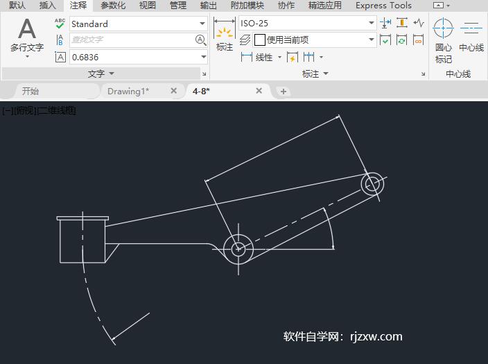Switch to the 视图 ribbon tab
Image resolution: width=488 pixels, height=364 pixels.
(147, 6)
